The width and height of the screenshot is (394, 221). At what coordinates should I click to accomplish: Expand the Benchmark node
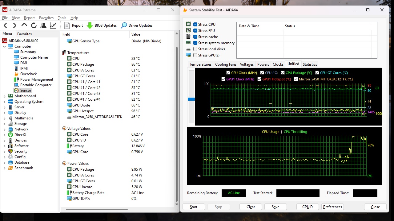pyautogui.click(x=4, y=168)
